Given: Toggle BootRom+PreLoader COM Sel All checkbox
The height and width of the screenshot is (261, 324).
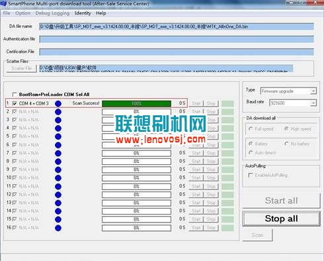Looking at the screenshot, I should [15, 95].
